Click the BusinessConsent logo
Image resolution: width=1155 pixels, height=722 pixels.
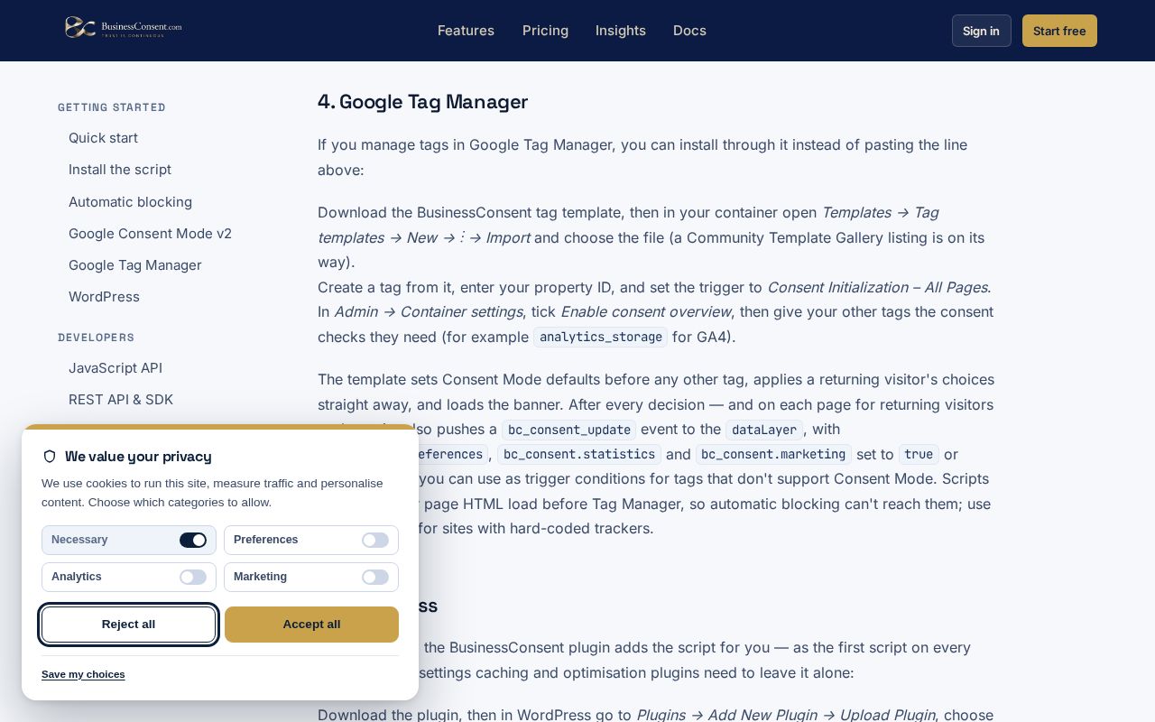pos(124,28)
